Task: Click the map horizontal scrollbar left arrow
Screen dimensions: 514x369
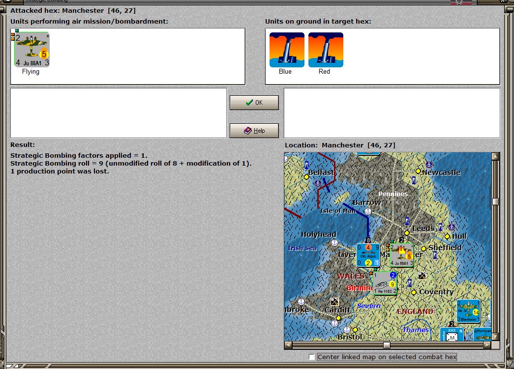Action: (288, 345)
